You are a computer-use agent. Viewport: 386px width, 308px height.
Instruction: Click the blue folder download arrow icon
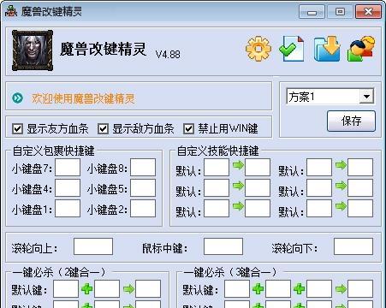pyautogui.click(x=327, y=49)
